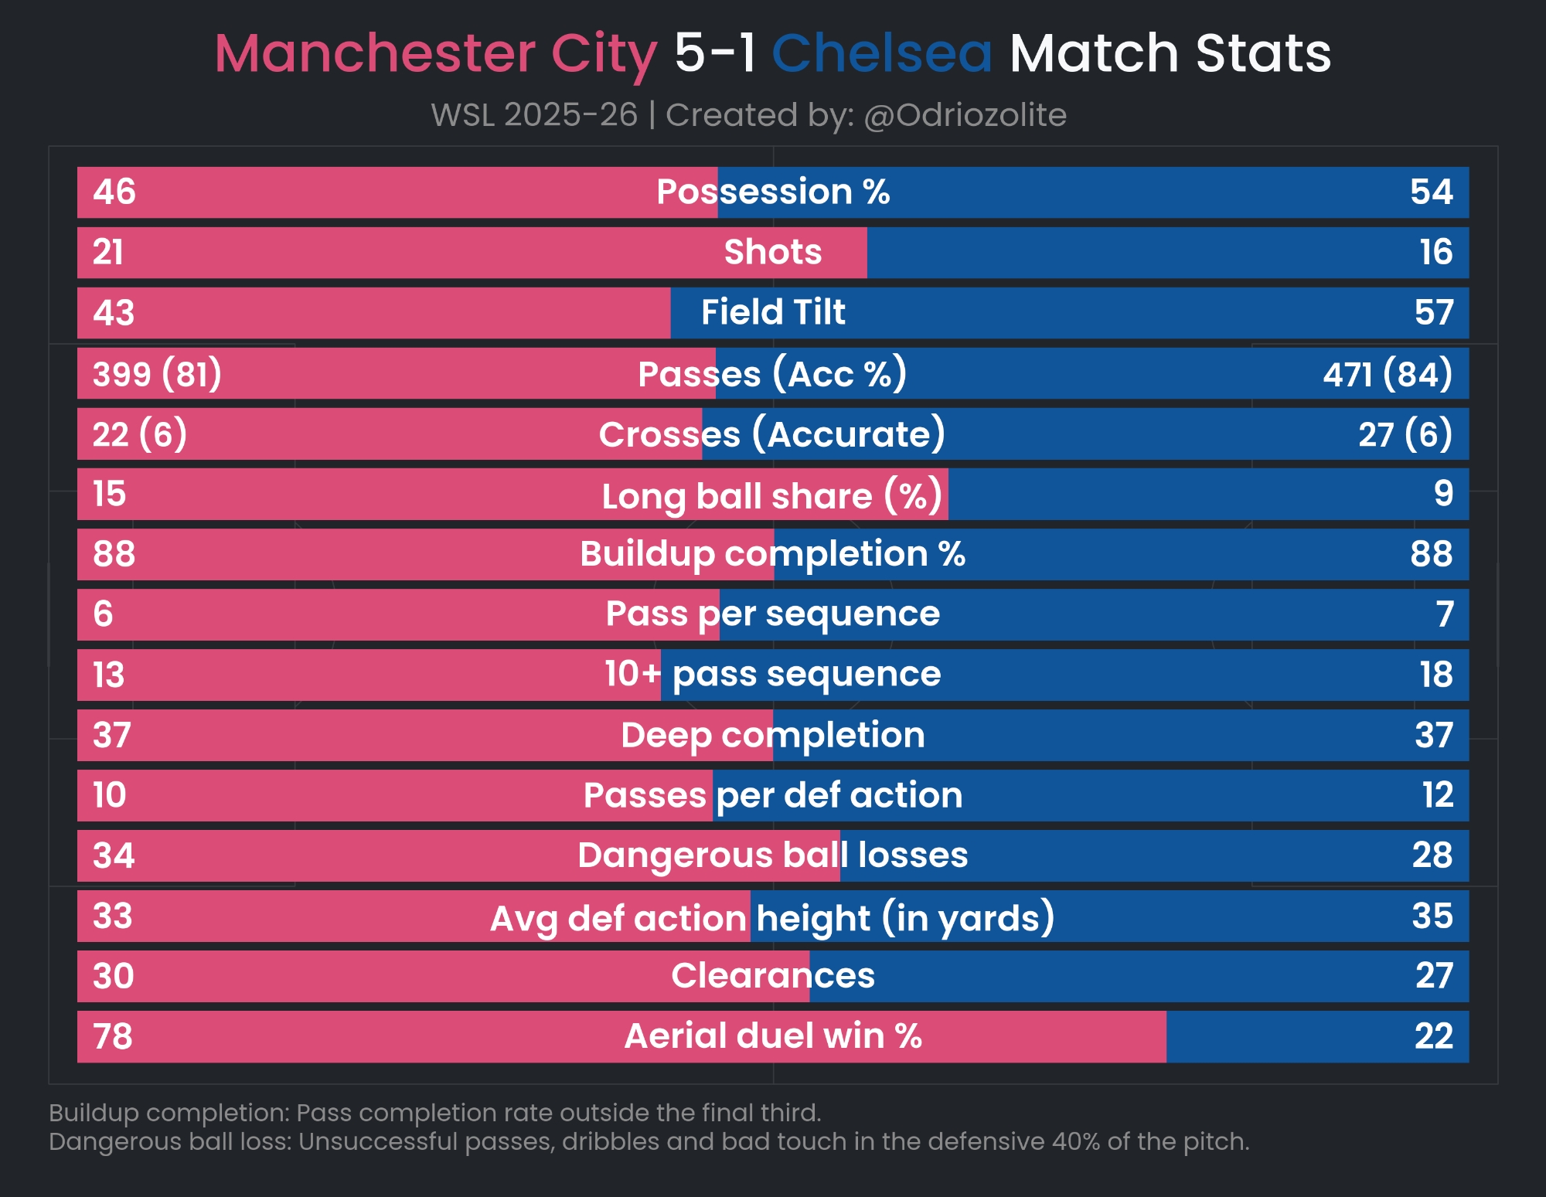The height and width of the screenshot is (1197, 1546).
Task: Select the "Dangerous ball losses" label
Action: (773, 855)
